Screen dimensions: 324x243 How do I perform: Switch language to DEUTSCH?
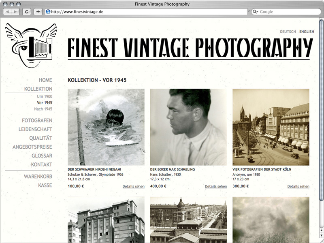tap(288, 32)
